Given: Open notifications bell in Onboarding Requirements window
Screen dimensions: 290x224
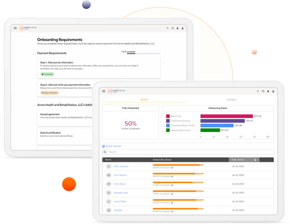Looking at the screenshot, I should (x=178, y=28).
